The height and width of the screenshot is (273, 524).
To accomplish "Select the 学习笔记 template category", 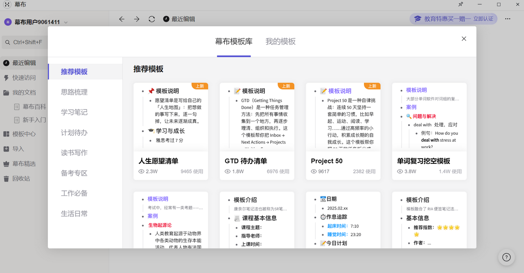I will [74, 112].
